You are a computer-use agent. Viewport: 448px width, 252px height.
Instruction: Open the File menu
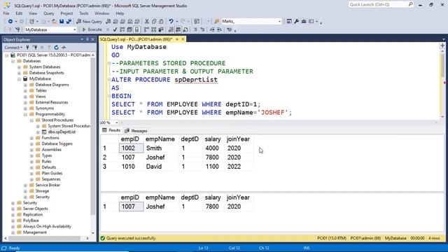(6, 13)
